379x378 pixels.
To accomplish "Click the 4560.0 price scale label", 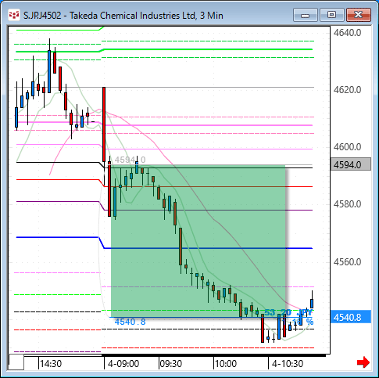I will click(x=347, y=261).
